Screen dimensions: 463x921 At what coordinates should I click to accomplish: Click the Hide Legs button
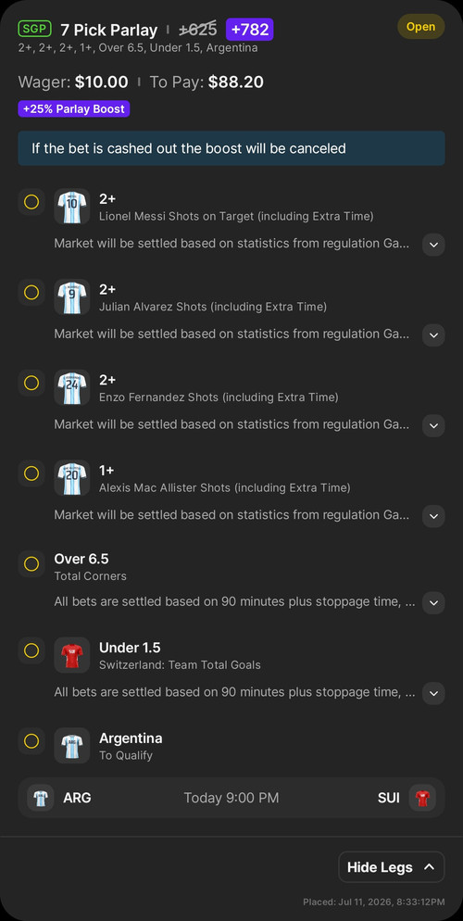coord(392,867)
